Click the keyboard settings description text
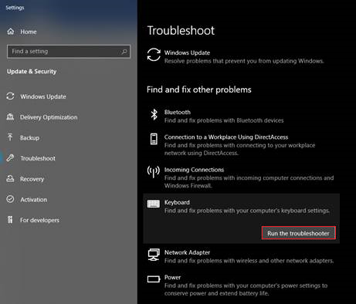356x304 pixels. coord(247,211)
